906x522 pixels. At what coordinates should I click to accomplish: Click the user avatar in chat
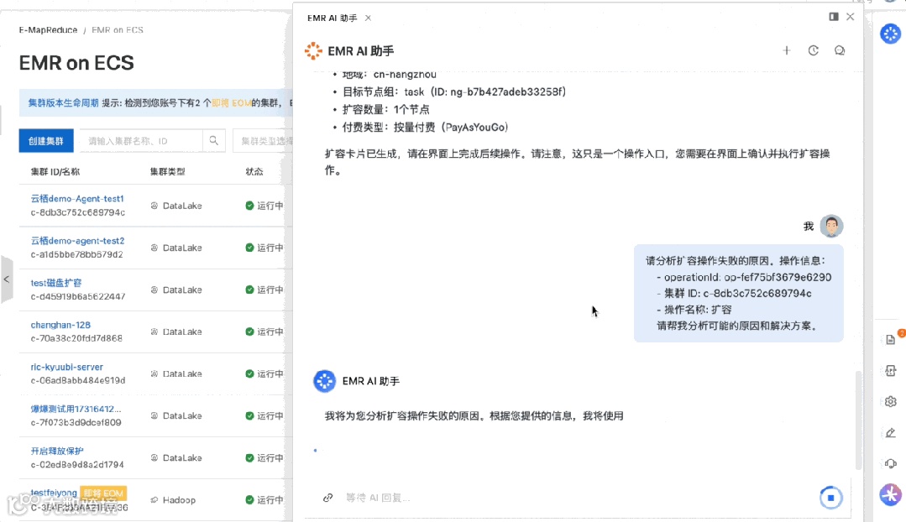click(831, 226)
